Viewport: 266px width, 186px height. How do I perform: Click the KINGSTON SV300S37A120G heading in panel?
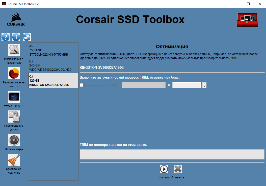point(102,68)
